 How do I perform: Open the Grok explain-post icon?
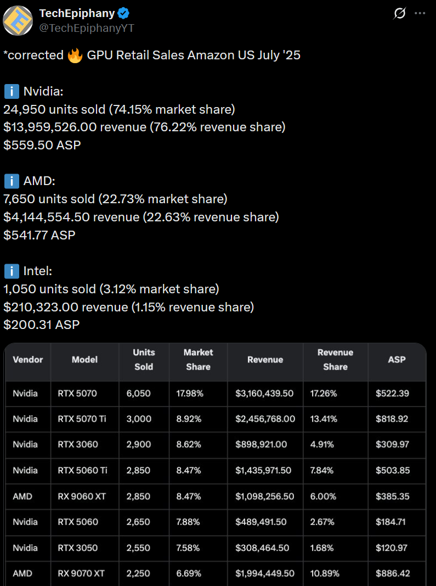400,13
